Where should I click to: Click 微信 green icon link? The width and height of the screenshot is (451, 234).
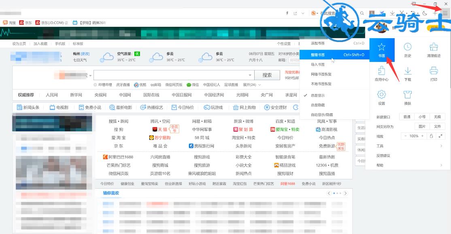click(193, 85)
